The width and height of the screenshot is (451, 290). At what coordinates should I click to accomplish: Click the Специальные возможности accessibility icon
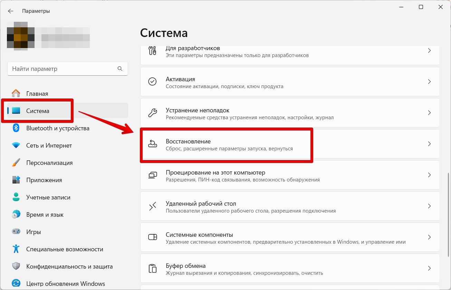tap(16, 249)
